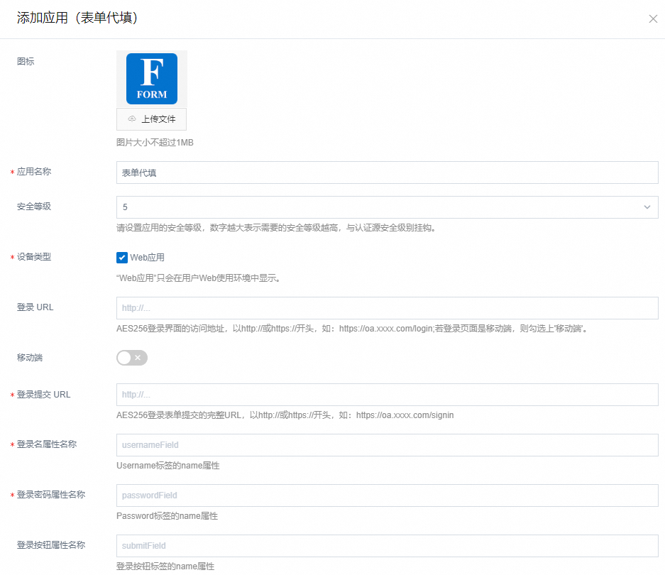Focus the 登录 URL input field

(387, 308)
